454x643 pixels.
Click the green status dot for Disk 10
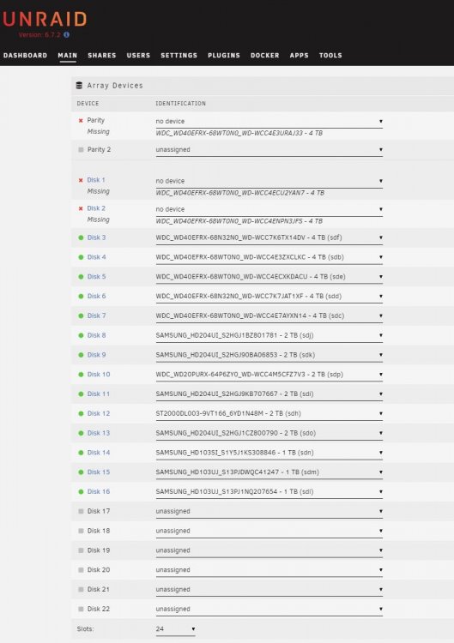81,375
